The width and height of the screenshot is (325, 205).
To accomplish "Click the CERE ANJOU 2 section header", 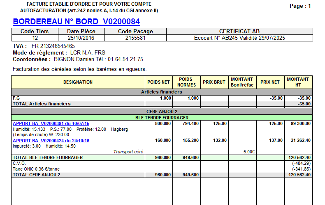I will point(162,111).
